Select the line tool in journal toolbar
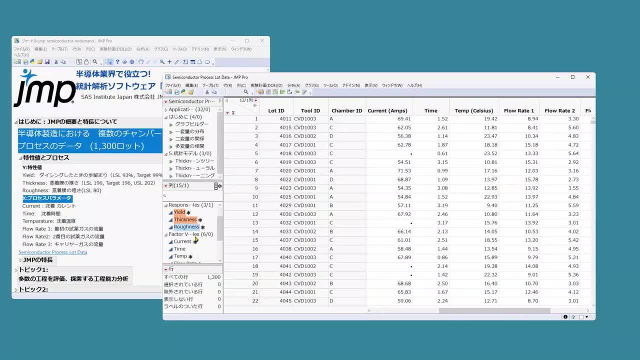This screenshot has width=640, height=360. click(x=192, y=62)
